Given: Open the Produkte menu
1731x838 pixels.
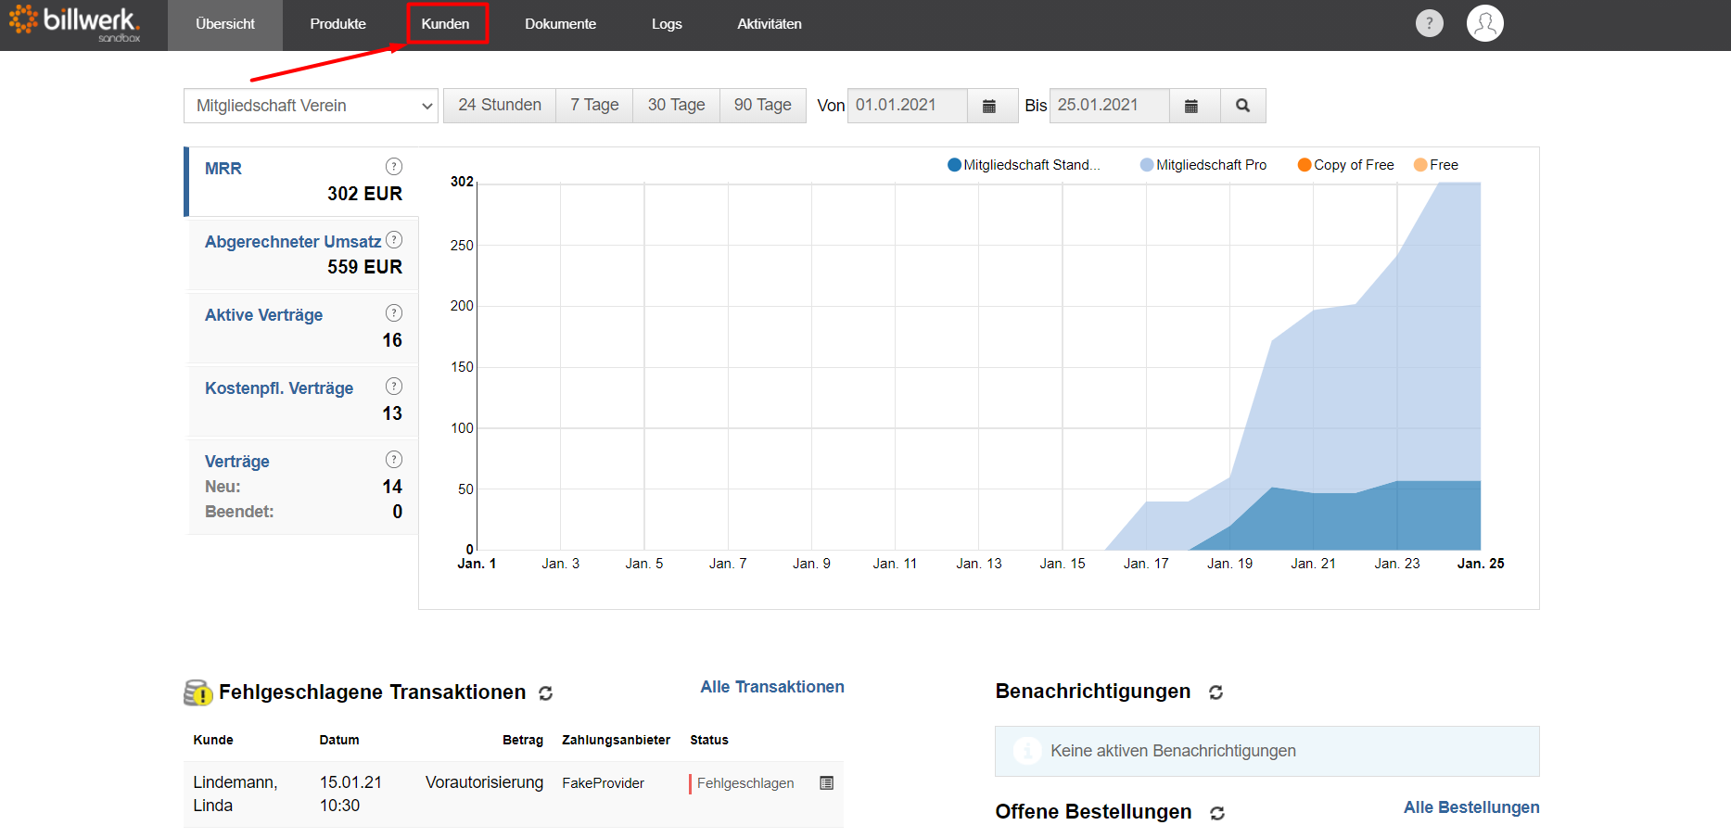Looking at the screenshot, I should pos(337,24).
